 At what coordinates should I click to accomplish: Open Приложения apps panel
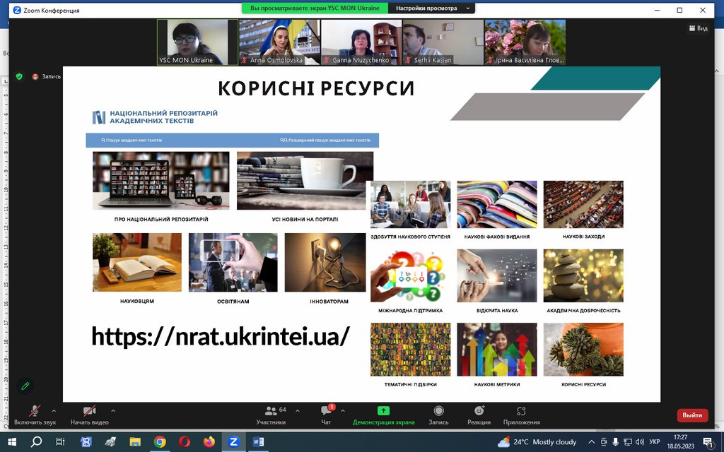[521, 412]
